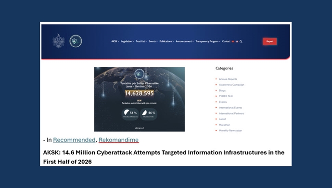Click the AKSK shield logo in header

click(x=76, y=41)
